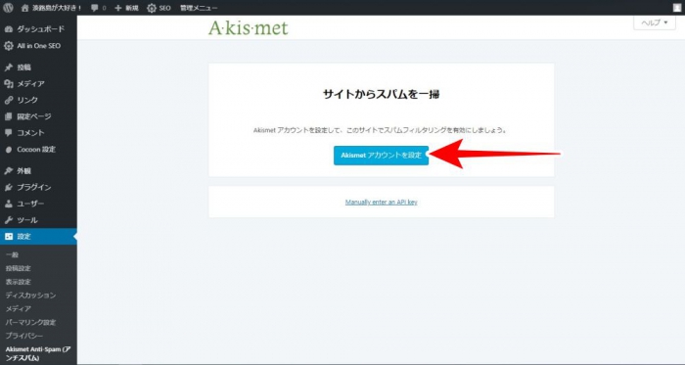Click the SEO label in admin bar
Screen dimensions: 685x365
point(164,8)
